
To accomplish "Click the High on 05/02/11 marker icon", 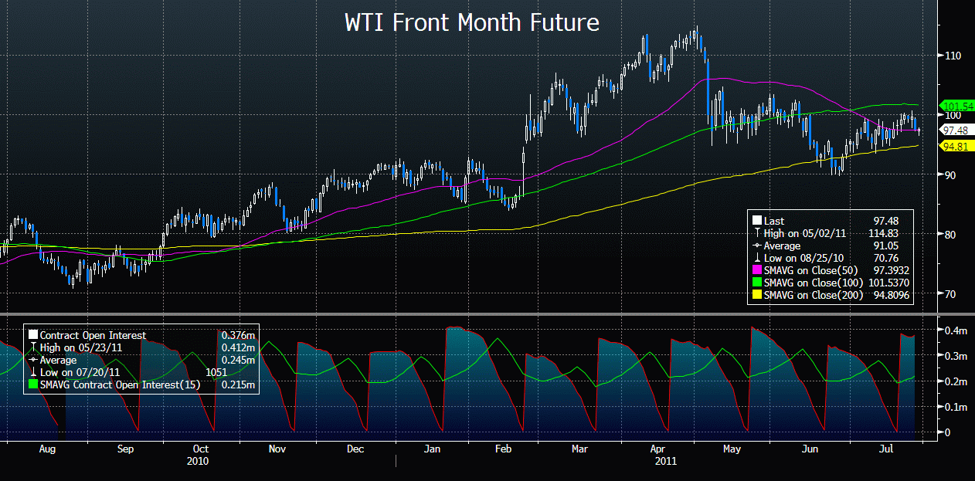I will click(x=757, y=233).
